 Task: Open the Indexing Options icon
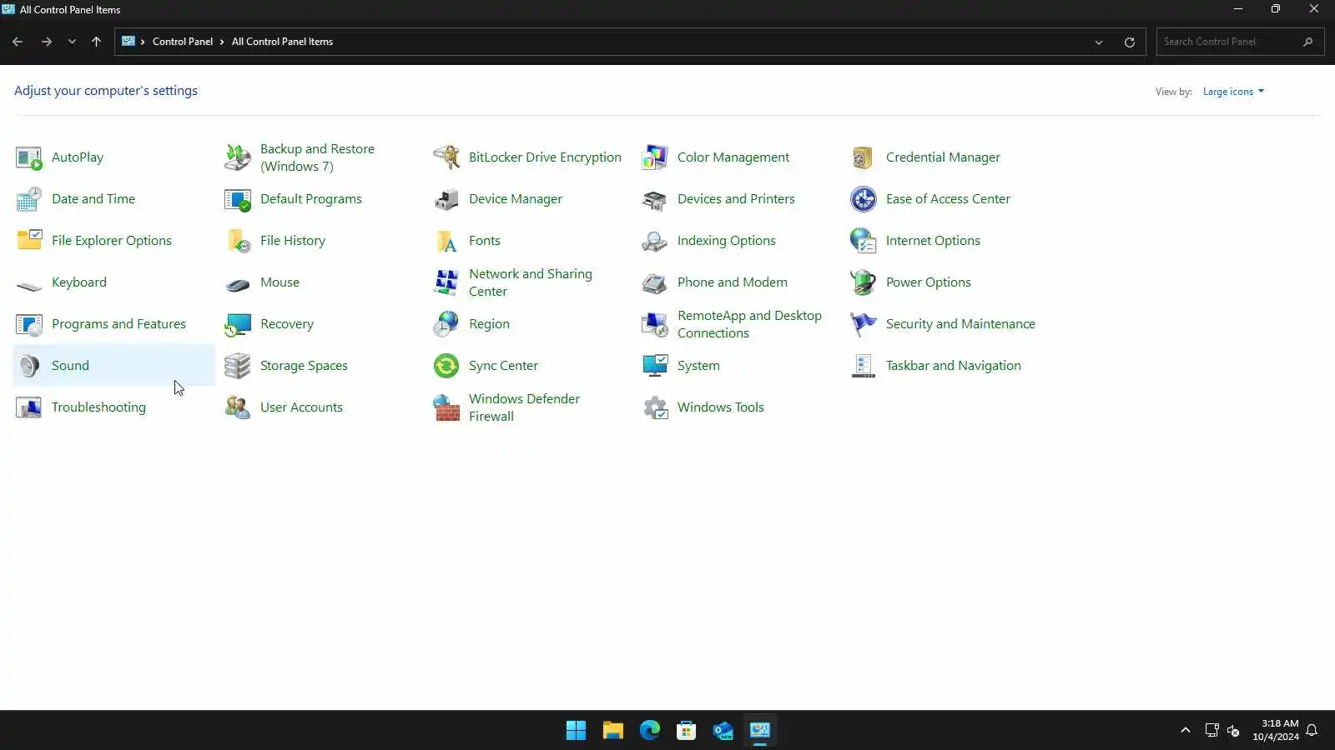[655, 241]
